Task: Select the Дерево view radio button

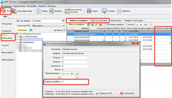Action: 22,21
